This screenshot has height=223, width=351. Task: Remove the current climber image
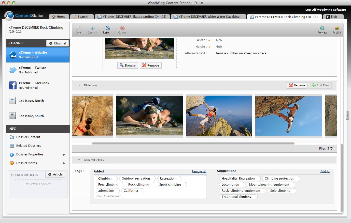pyautogui.click(x=150, y=65)
